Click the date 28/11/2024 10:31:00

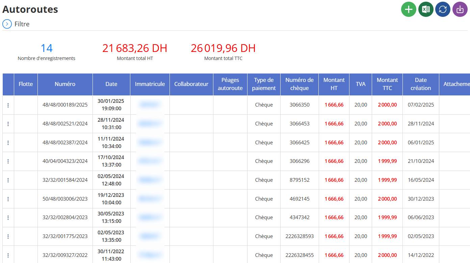click(111, 124)
